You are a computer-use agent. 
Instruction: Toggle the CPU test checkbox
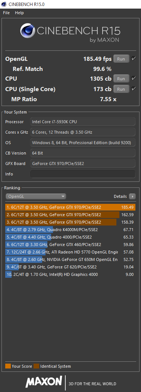tap(134, 78)
